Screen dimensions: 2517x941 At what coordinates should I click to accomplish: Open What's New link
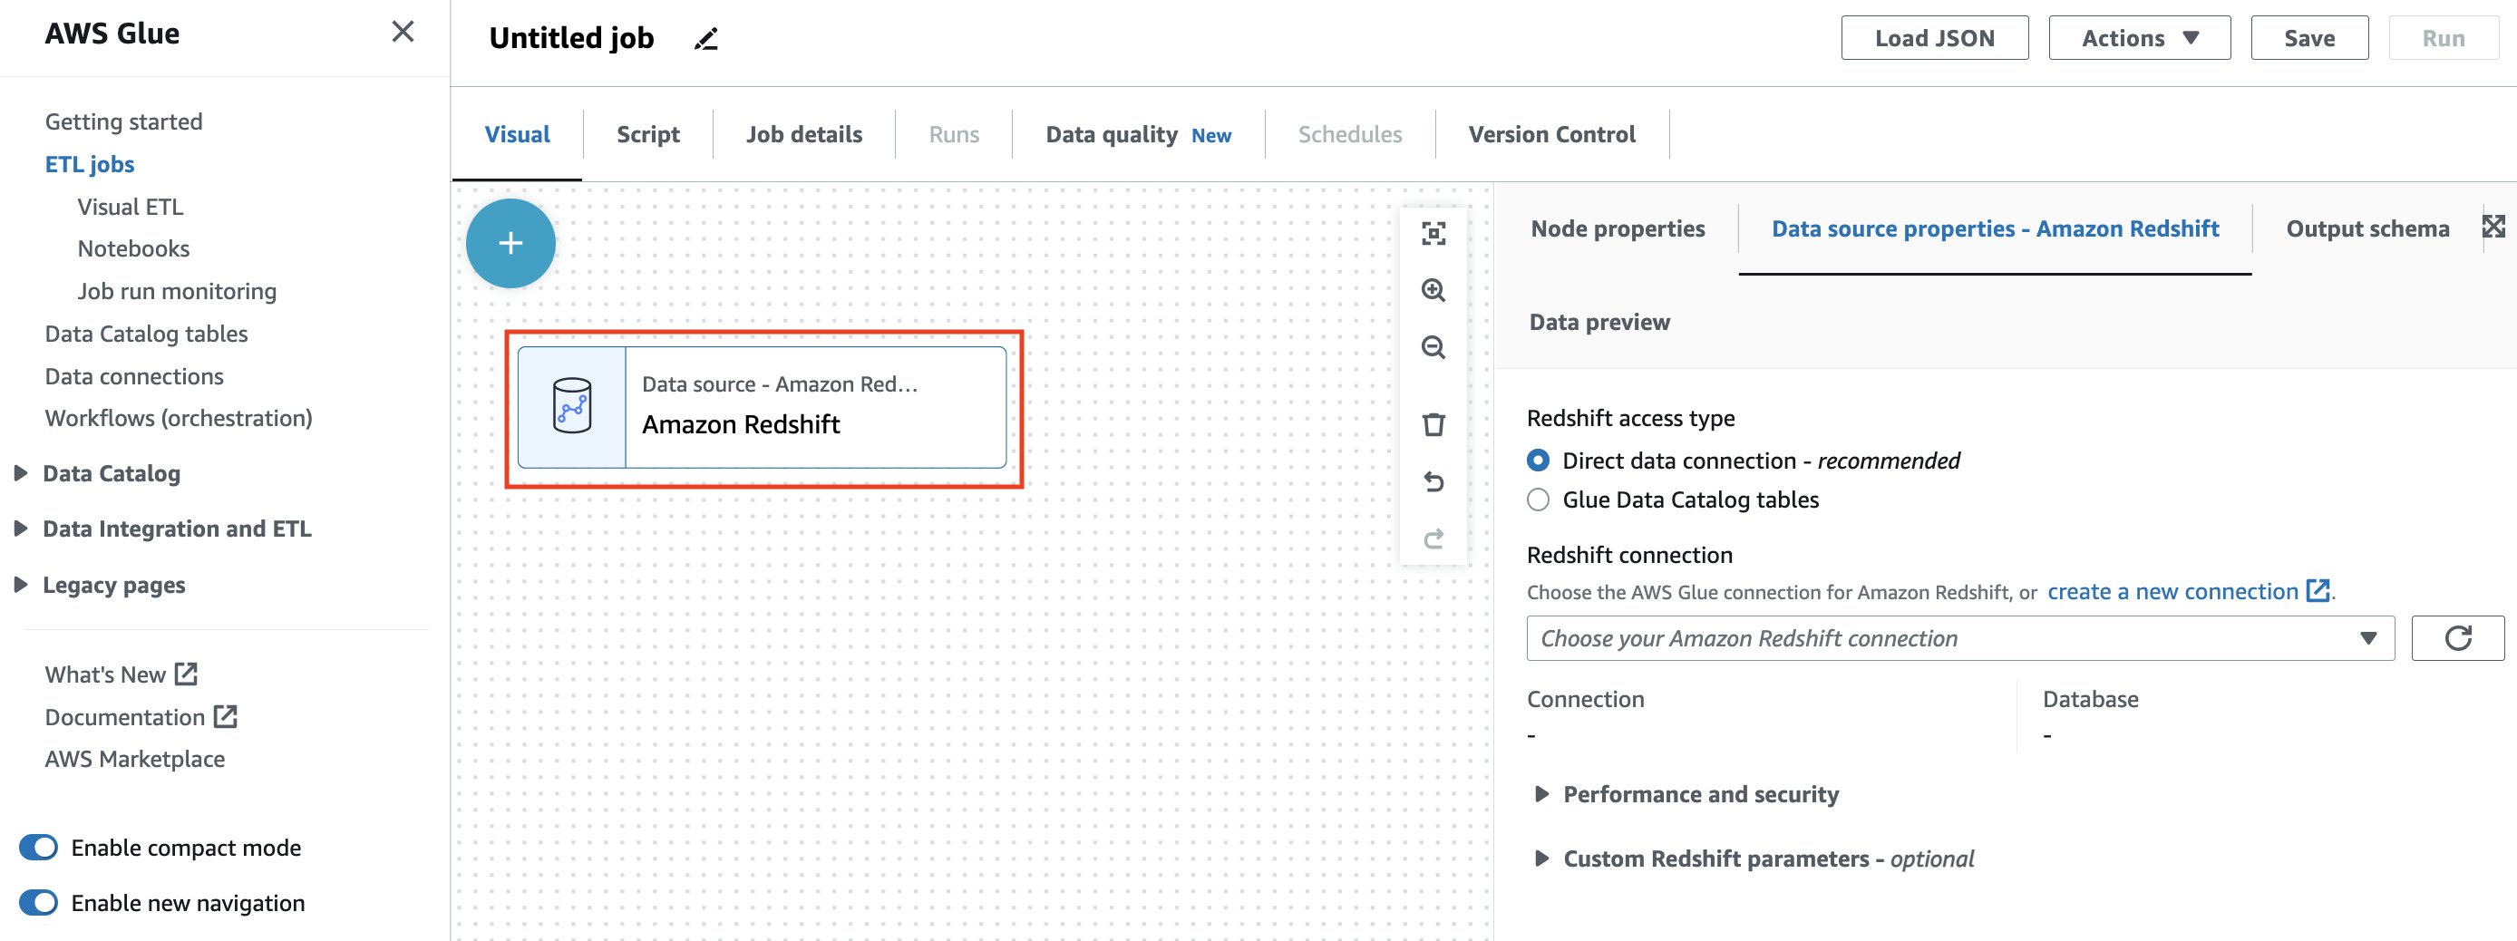pyautogui.click(x=105, y=674)
